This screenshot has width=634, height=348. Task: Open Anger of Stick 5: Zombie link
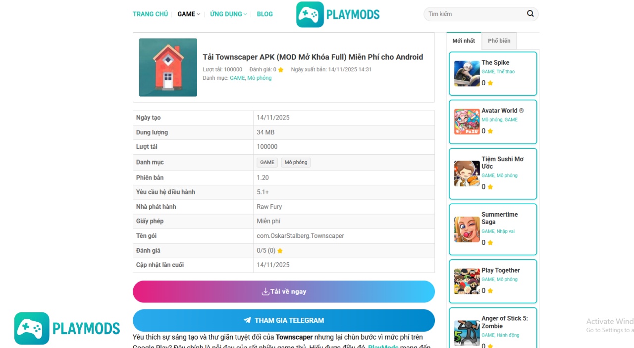(x=505, y=322)
